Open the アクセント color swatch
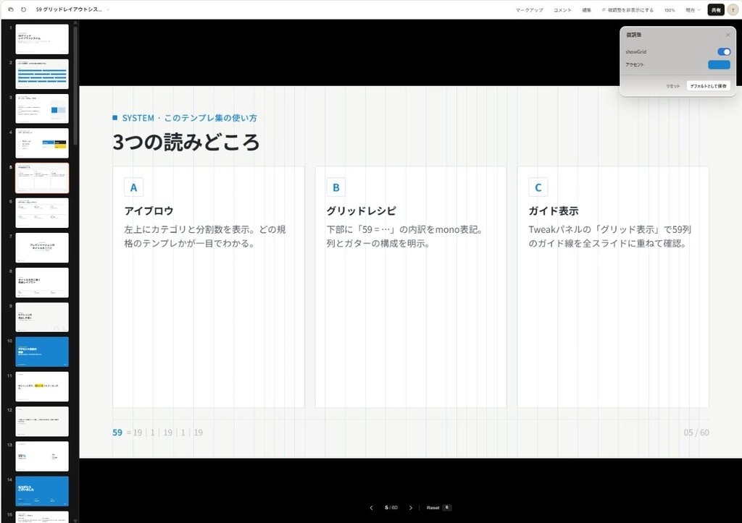Screen dimensions: 742x523 click(719, 64)
